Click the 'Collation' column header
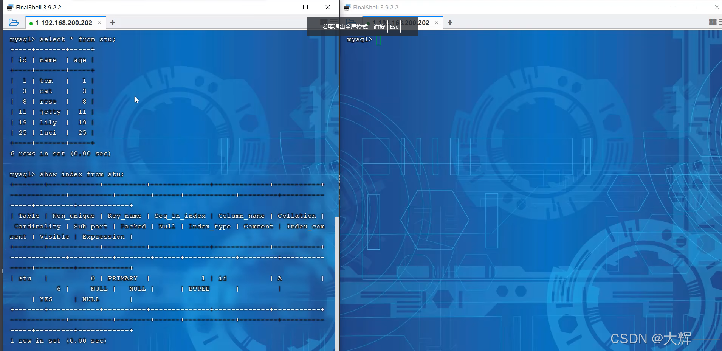 coord(297,216)
